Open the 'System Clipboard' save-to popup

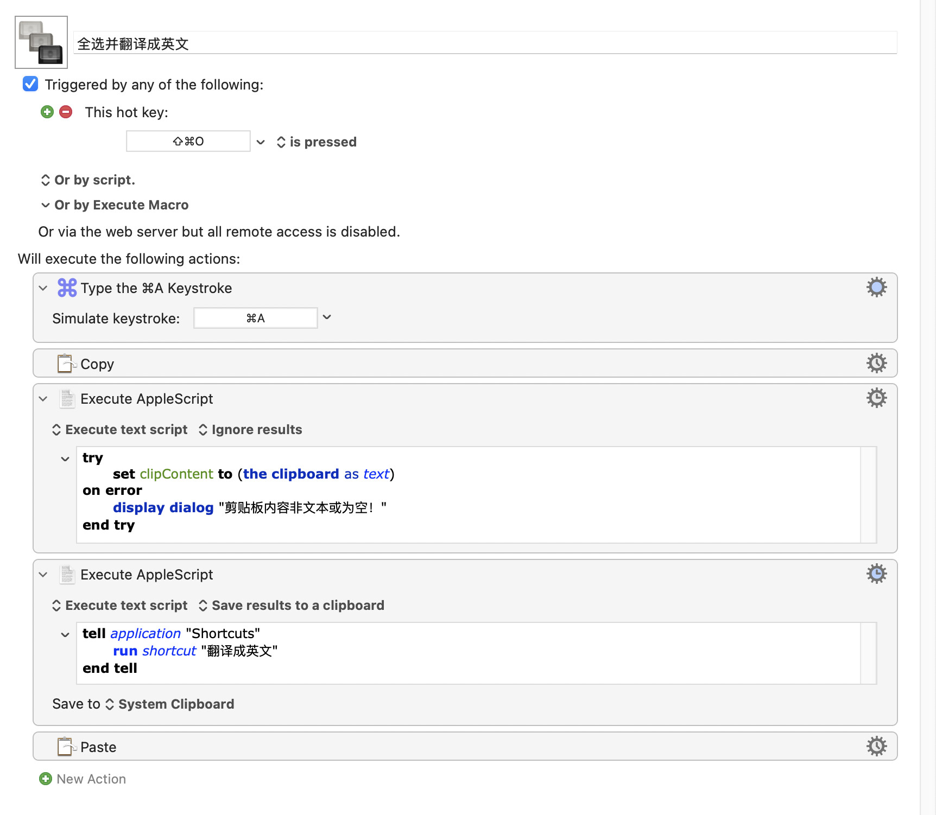pos(170,704)
